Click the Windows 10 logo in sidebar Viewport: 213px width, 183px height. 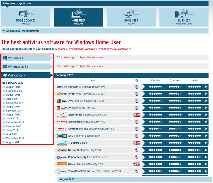pos(5,58)
